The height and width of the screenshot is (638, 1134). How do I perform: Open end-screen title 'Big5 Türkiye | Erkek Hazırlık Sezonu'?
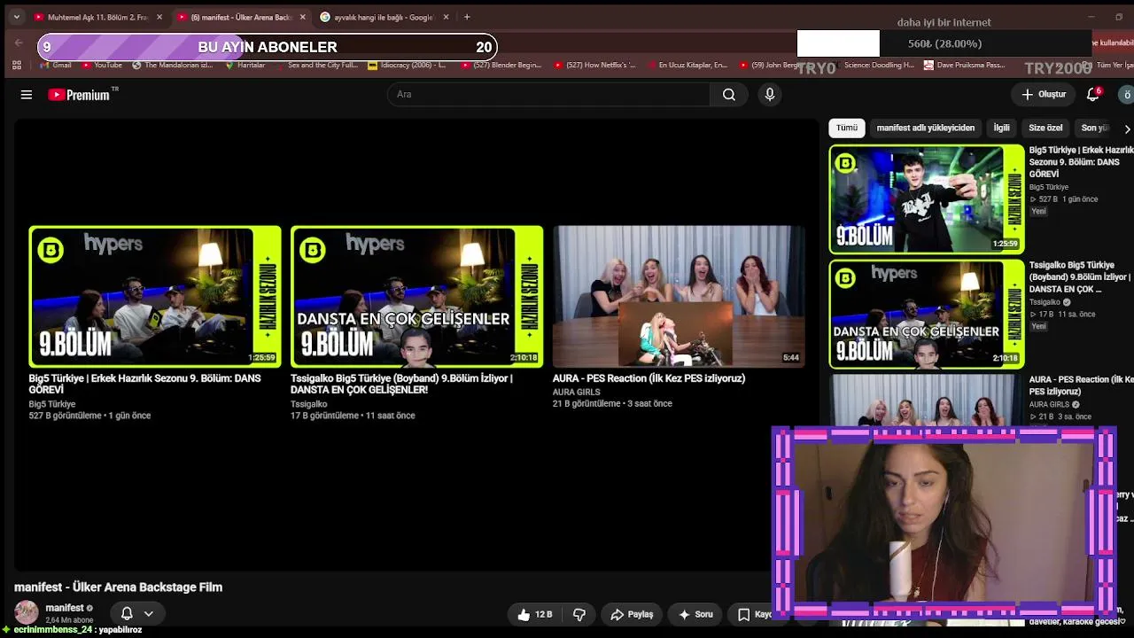(x=144, y=384)
